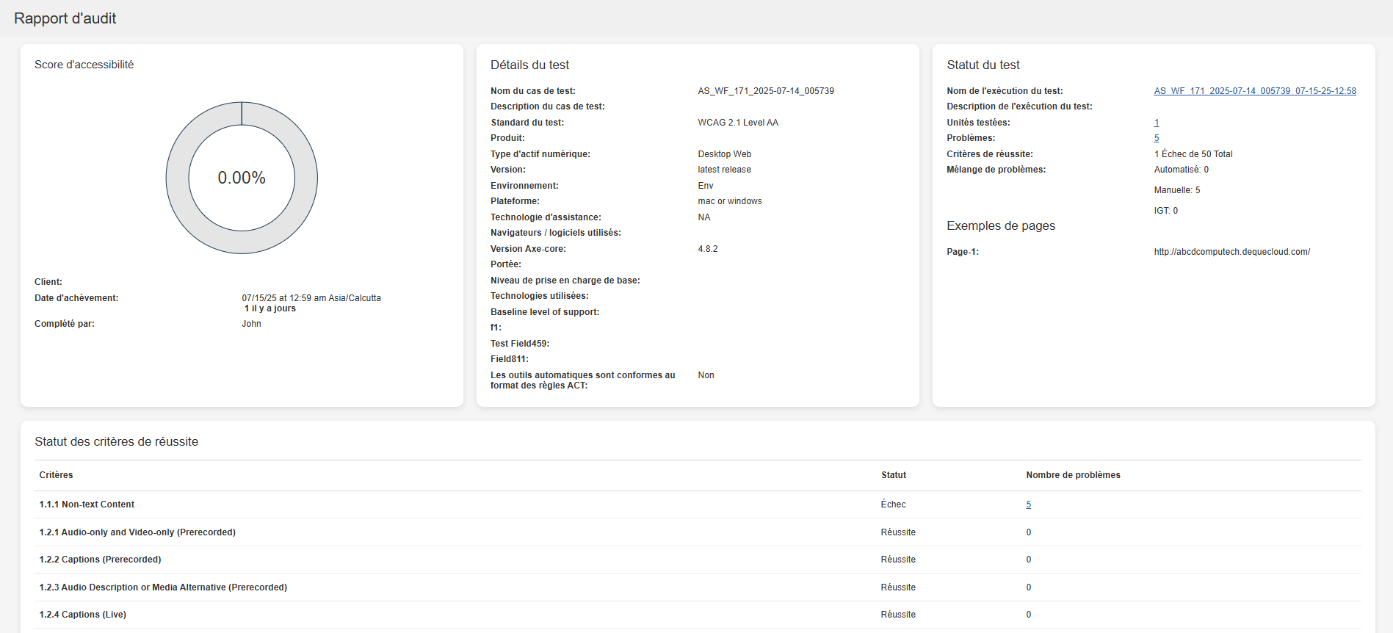Open the Problèmes count link in Statut du test
This screenshot has height=633, width=1393.
(1157, 138)
